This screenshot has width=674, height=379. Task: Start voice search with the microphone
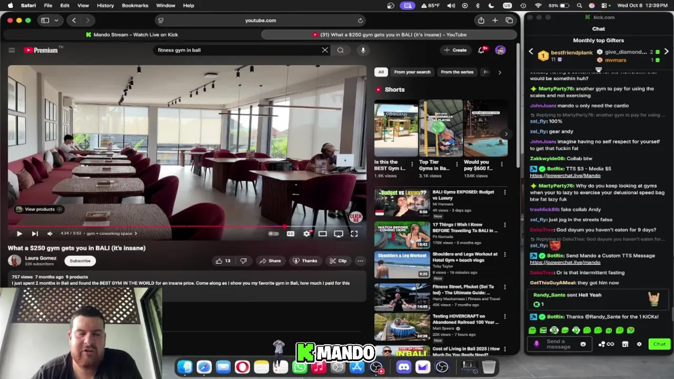click(x=363, y=50)
